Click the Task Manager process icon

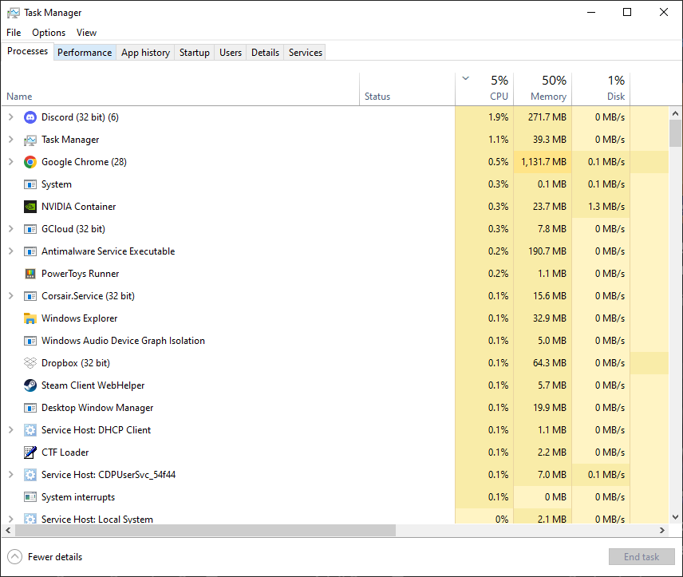coord(30,140)
